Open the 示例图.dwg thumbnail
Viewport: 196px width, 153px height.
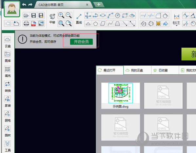pos(121,96)
